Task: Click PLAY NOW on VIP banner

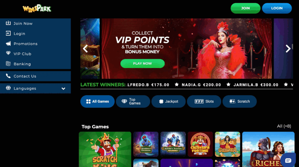Action: pyautogui.click(x=142, y=63)
